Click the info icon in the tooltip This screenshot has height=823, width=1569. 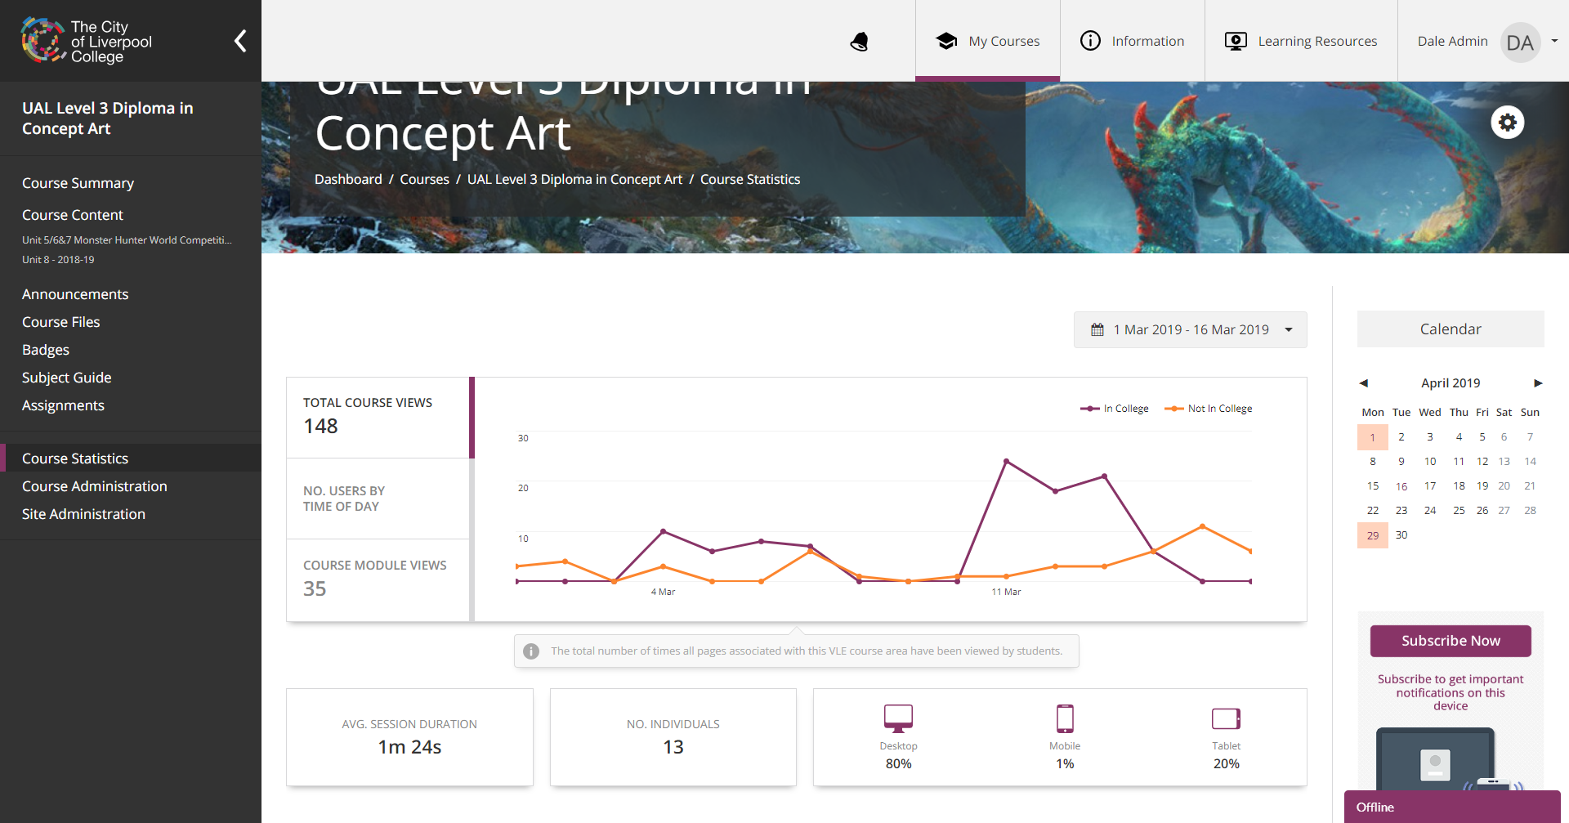coord(531,651)
